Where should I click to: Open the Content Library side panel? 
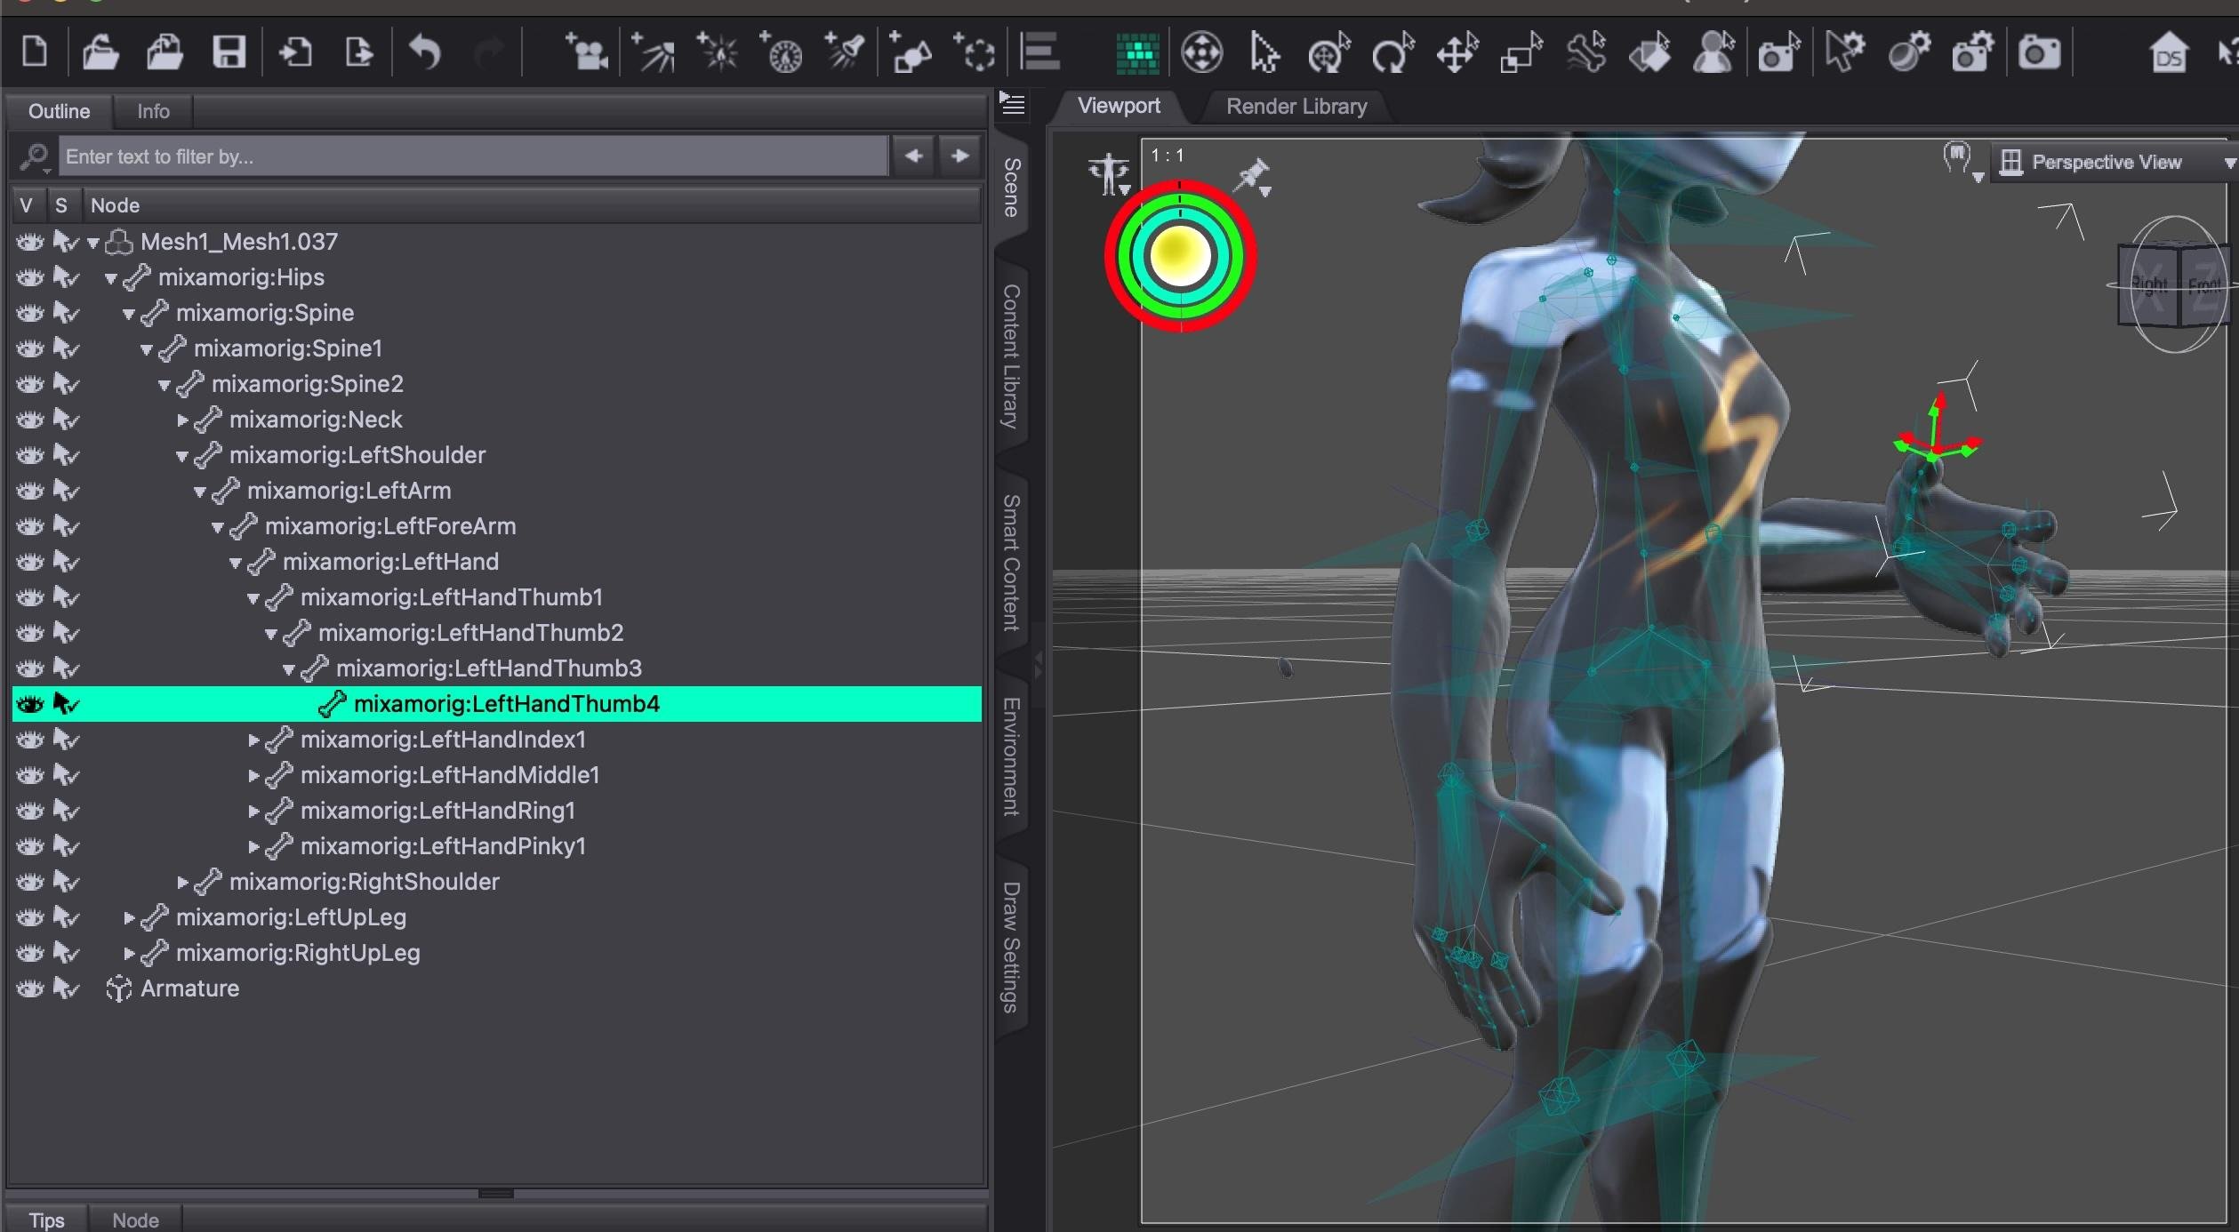[x=1011, y=356]
